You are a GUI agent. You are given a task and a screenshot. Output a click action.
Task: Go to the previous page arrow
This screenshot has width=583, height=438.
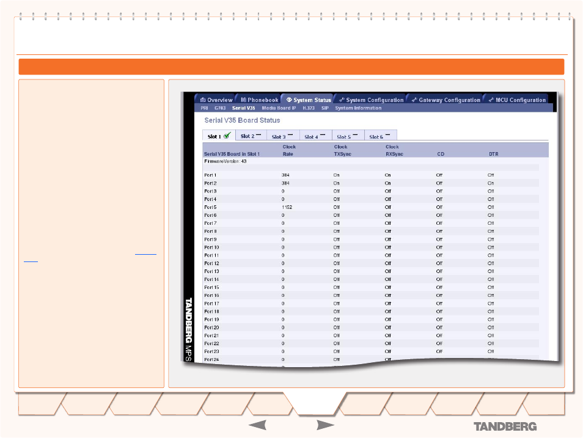click(257, 425)
